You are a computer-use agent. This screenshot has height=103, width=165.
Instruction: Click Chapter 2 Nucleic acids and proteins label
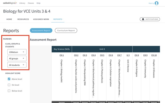[x=76, y=76]
